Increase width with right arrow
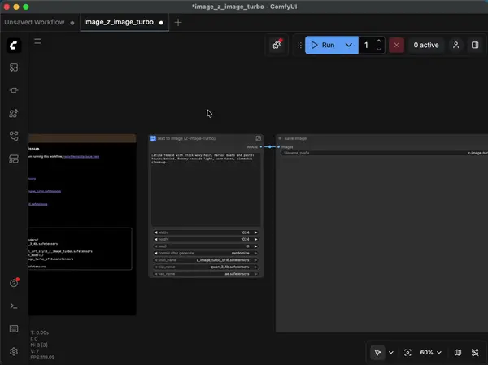Screen dimensions: 488x365 (x=256, y=232)
